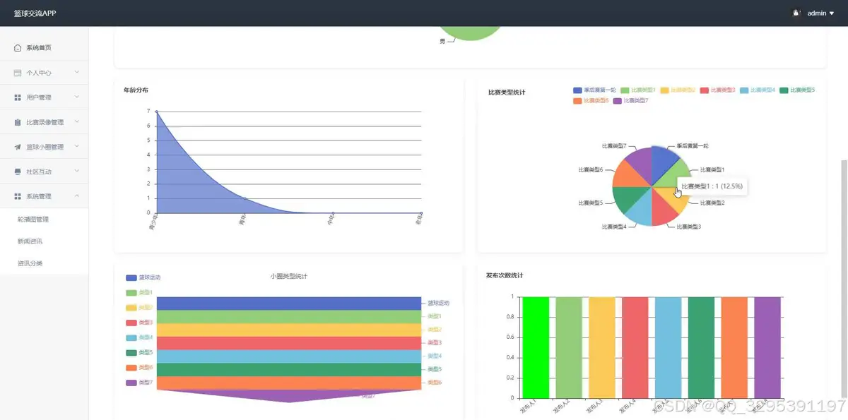The width and height of the screenshot is (848, 420).
Task: Collapse the 系统管理 menu chevron
Action: click(x=76, y=196)
